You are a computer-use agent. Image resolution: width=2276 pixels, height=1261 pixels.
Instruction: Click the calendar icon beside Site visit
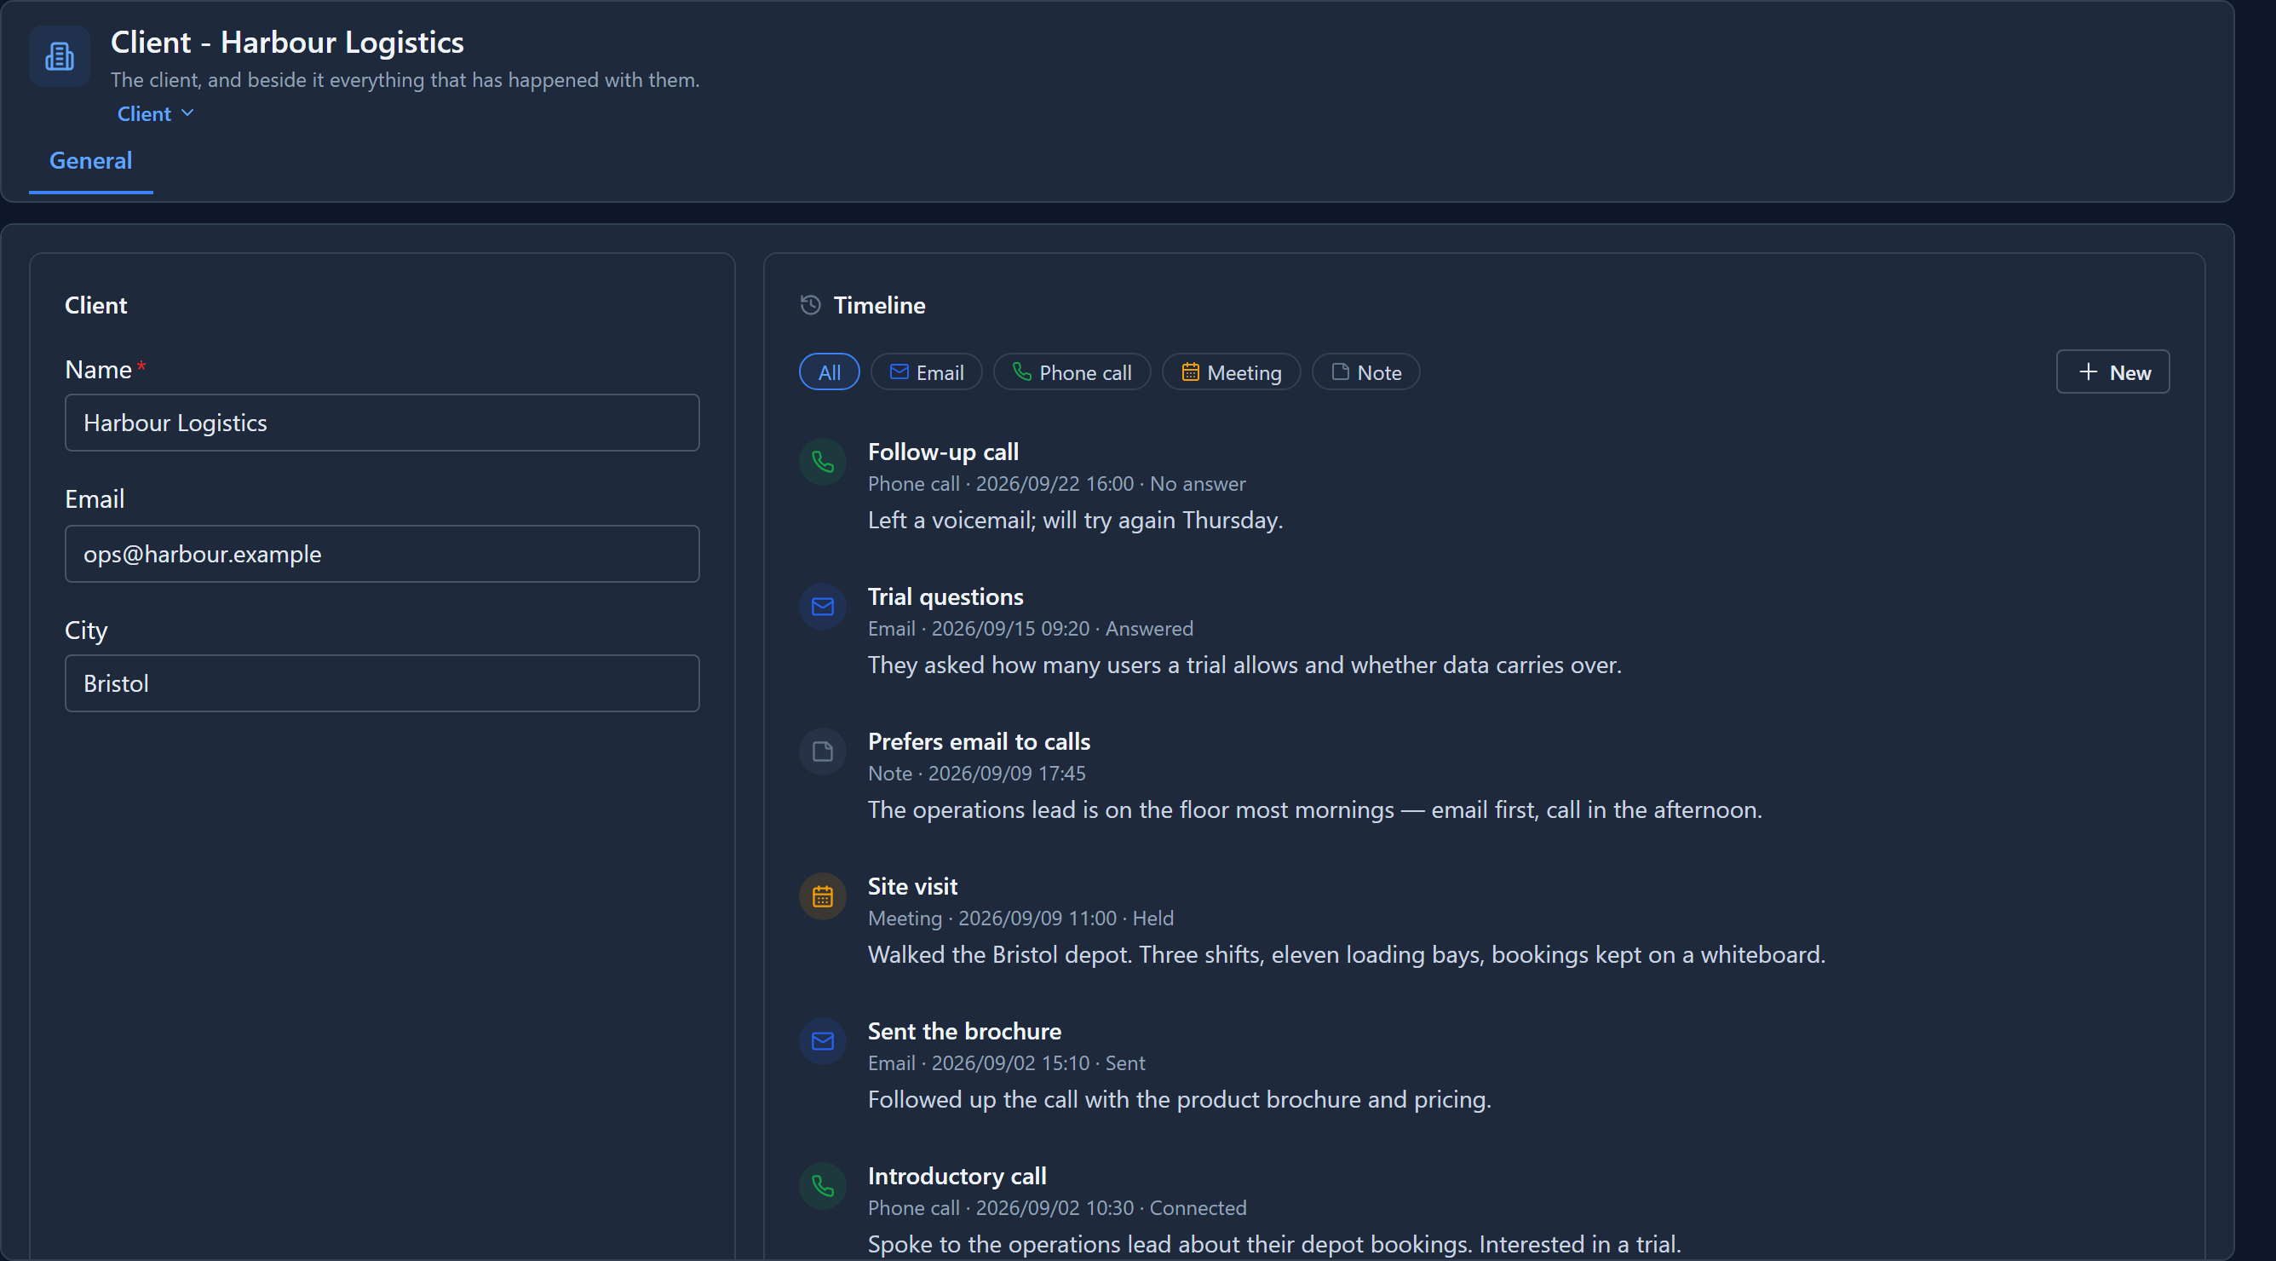[823, 897]
